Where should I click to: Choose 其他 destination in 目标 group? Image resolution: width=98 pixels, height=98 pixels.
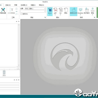tap(93, 11)
